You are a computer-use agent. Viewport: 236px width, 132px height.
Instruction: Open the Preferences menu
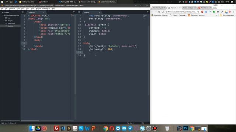pyautogui.click(x=46, y=9)
